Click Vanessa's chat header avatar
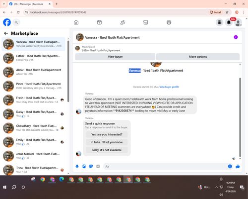Viewport: 248px width, 199px height. coord(80,37)
